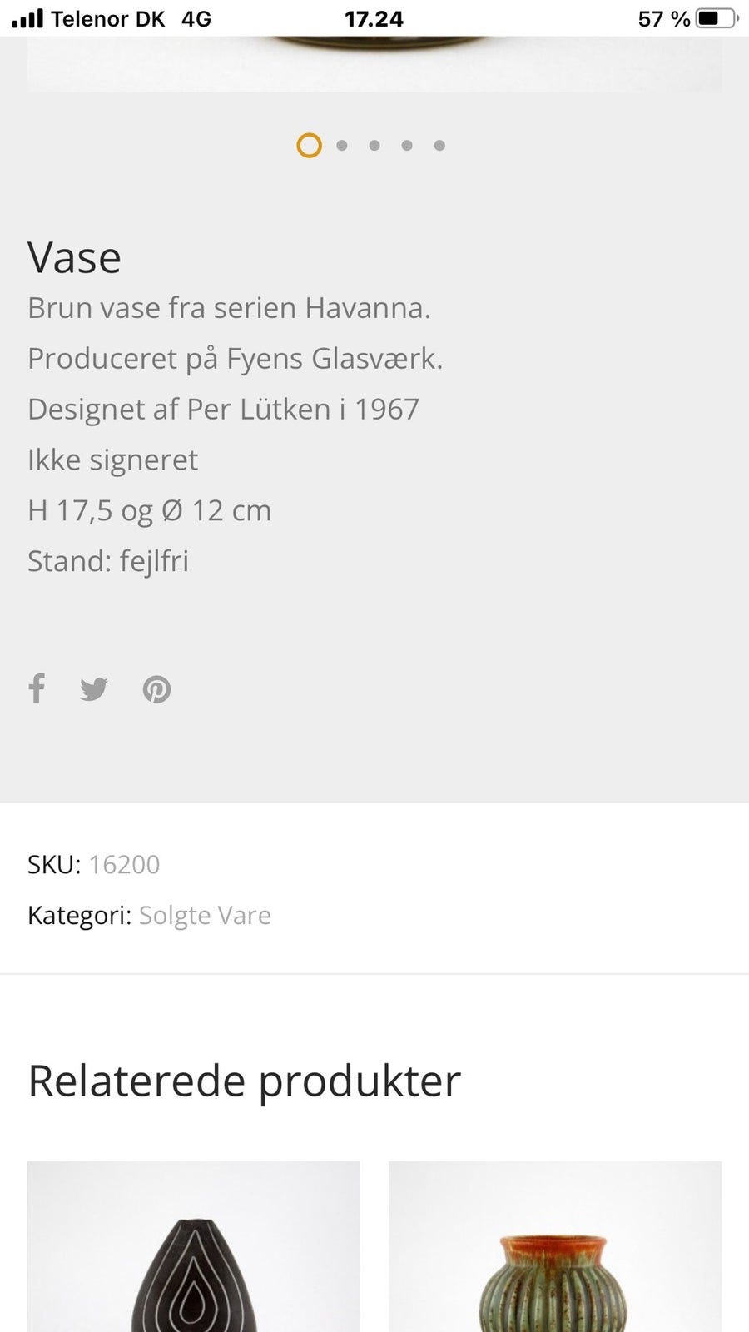Screen dimensions: 749x1332
Task: Tap the cellular signal bars icon
Action: 27,18
